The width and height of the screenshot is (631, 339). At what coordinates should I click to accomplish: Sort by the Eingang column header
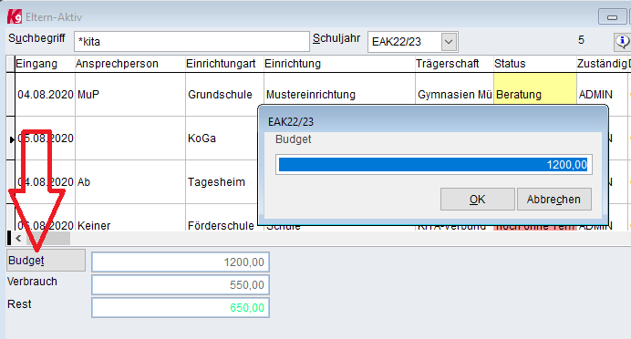click(x=45, y=64)
